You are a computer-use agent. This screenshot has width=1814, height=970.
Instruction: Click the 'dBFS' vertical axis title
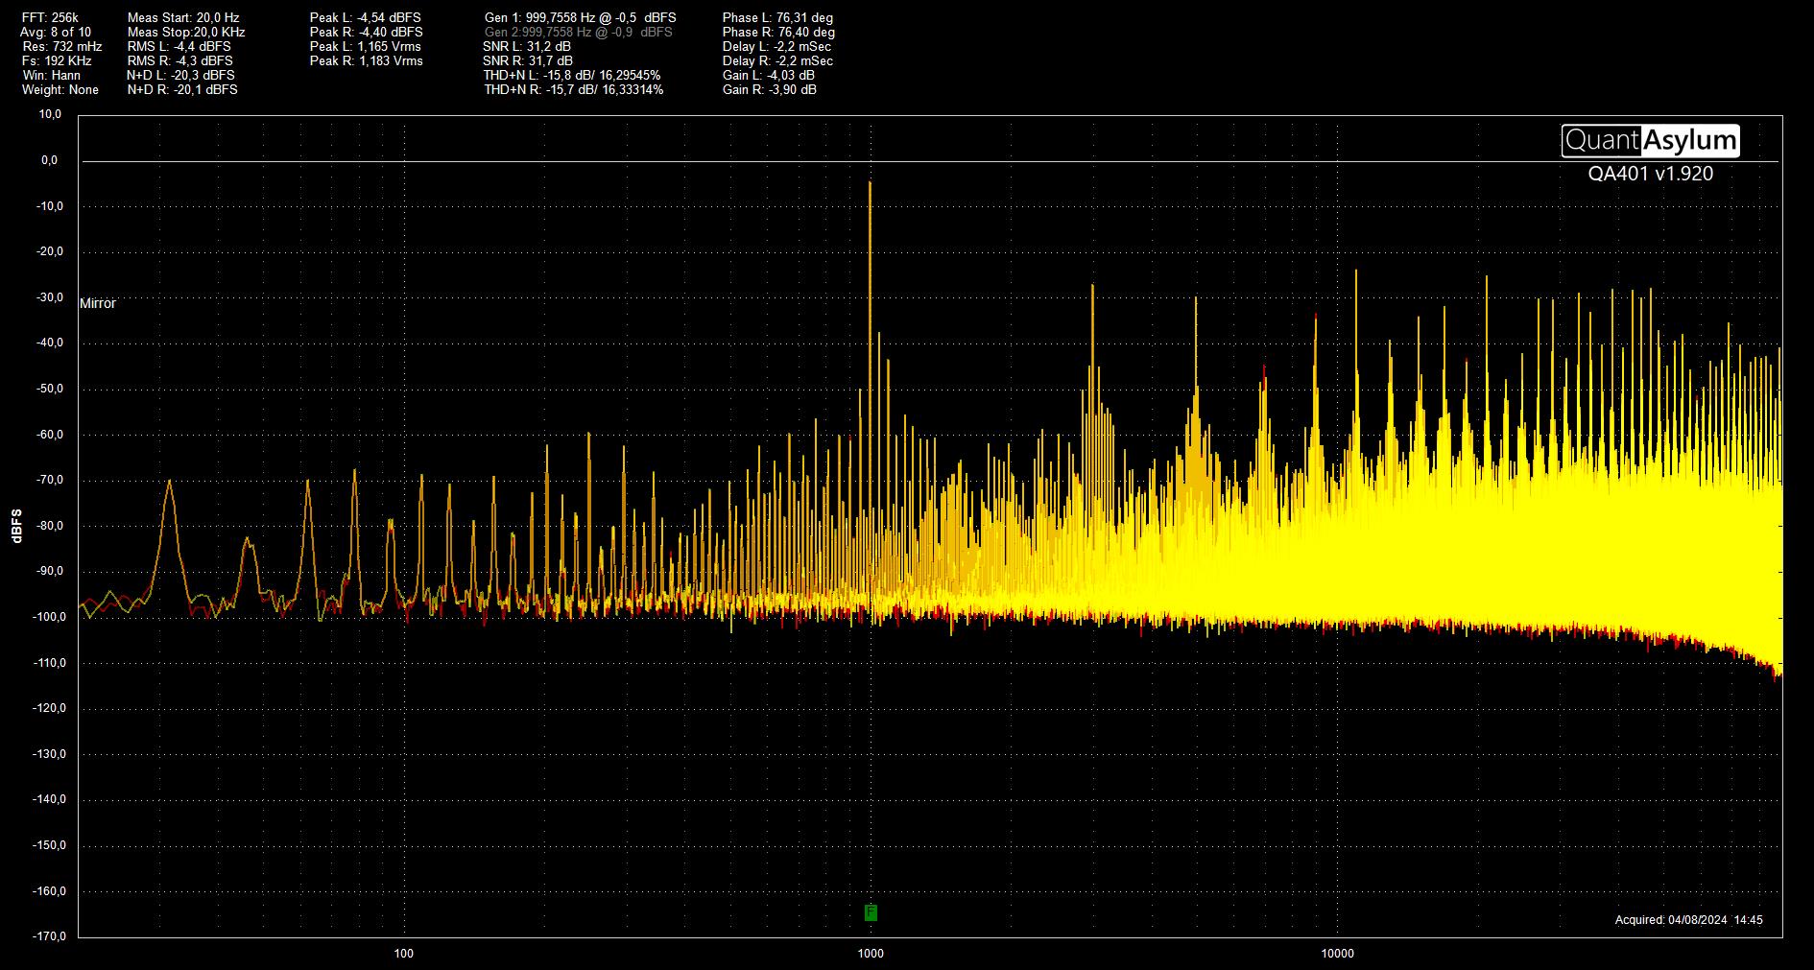tap(17, 526)
